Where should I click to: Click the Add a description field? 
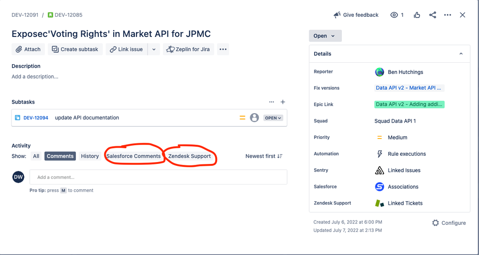35,77
